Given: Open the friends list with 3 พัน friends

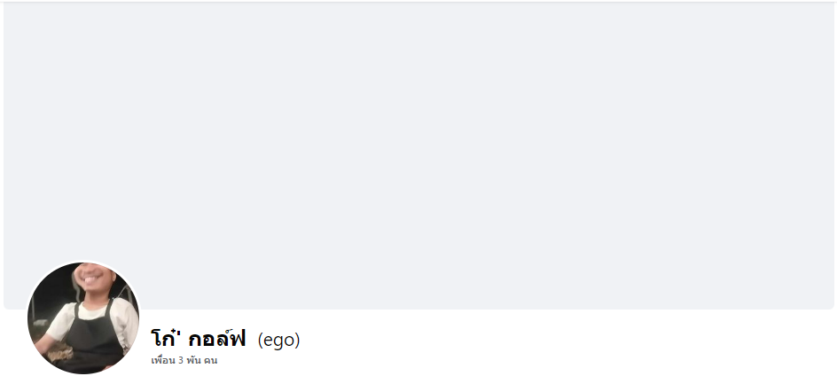Looking at the screenshot, I should (x=184, y=361).
